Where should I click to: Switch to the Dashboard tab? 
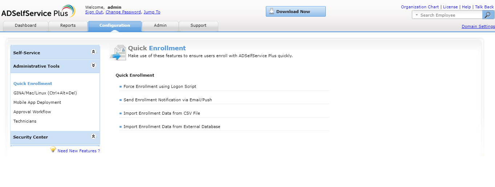click(x=25, y=26)
